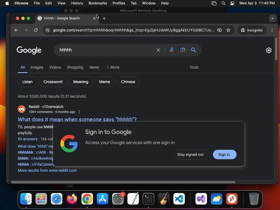
Task: Bookmark this page with the star icon
Action: click(228, 30)
